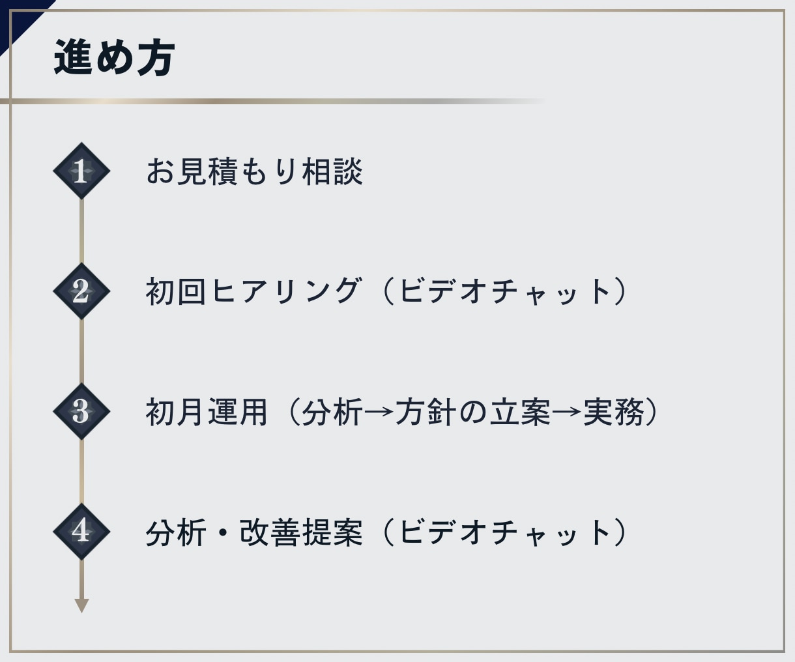Click the navy triangle corner decoration
This screenshot has height=662, width=795.
point(18,18)
